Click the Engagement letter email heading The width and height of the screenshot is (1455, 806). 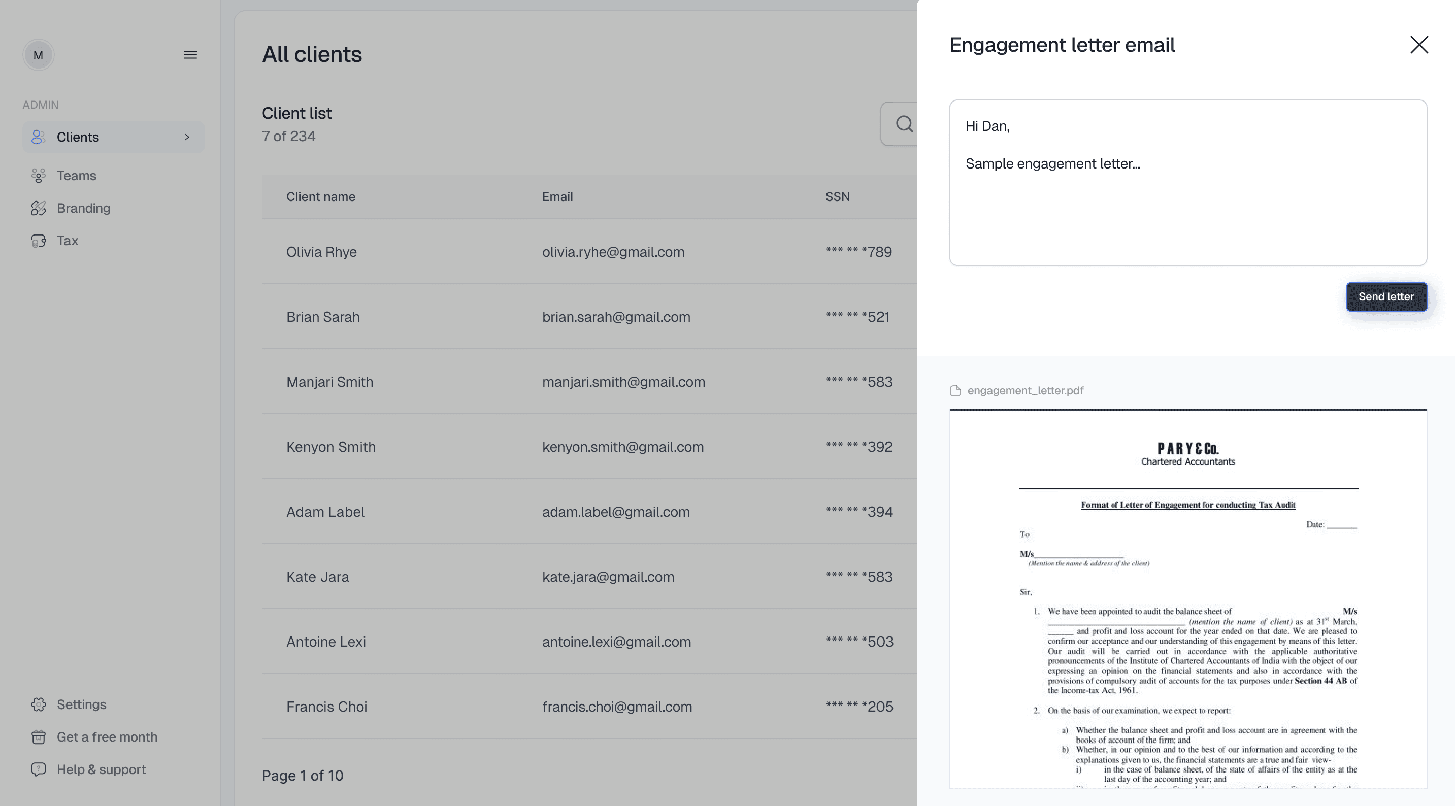(1062, 45)
